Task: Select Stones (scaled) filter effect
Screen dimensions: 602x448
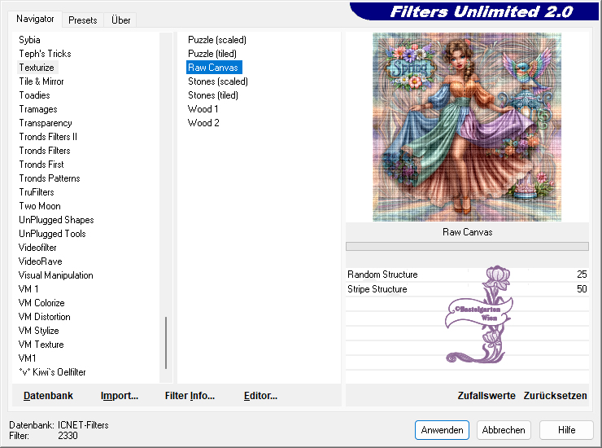Action: [x=218, y=81]
